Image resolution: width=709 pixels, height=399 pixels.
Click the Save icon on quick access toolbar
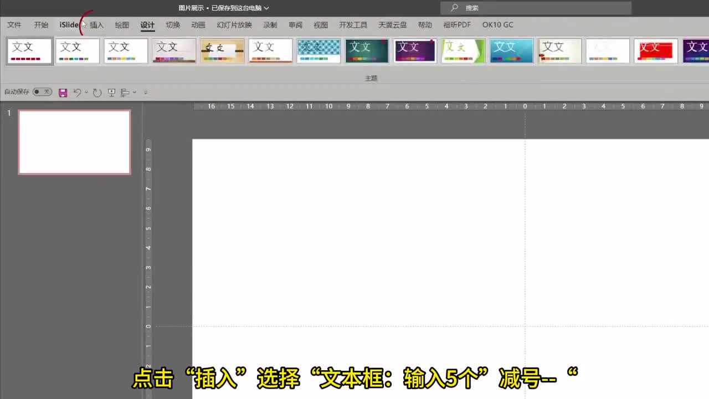pos(63,92)
